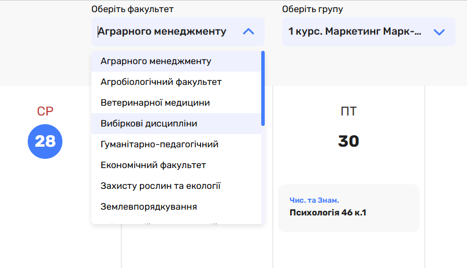Choose Агробіологічний факультет option

(161, 82)
